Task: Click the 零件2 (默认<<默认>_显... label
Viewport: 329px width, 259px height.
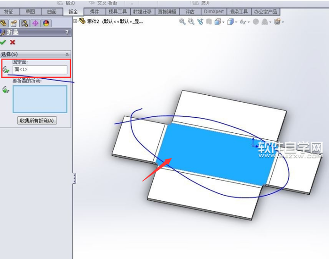Action: point(115,22)
